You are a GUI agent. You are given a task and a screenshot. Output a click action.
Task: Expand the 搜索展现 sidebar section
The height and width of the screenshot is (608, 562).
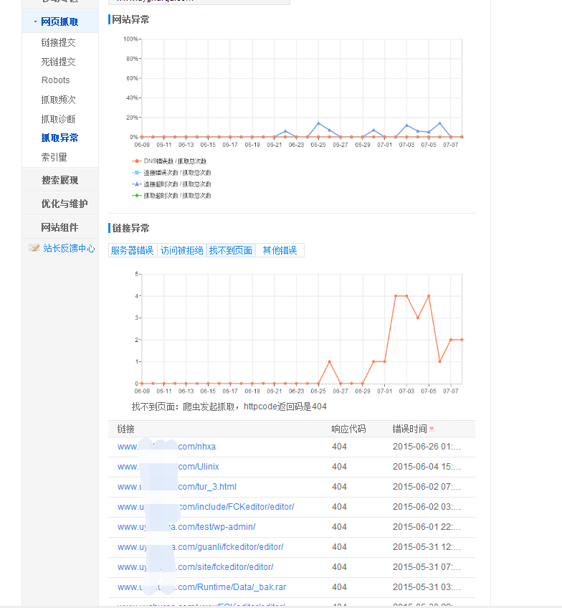[59, 180]
